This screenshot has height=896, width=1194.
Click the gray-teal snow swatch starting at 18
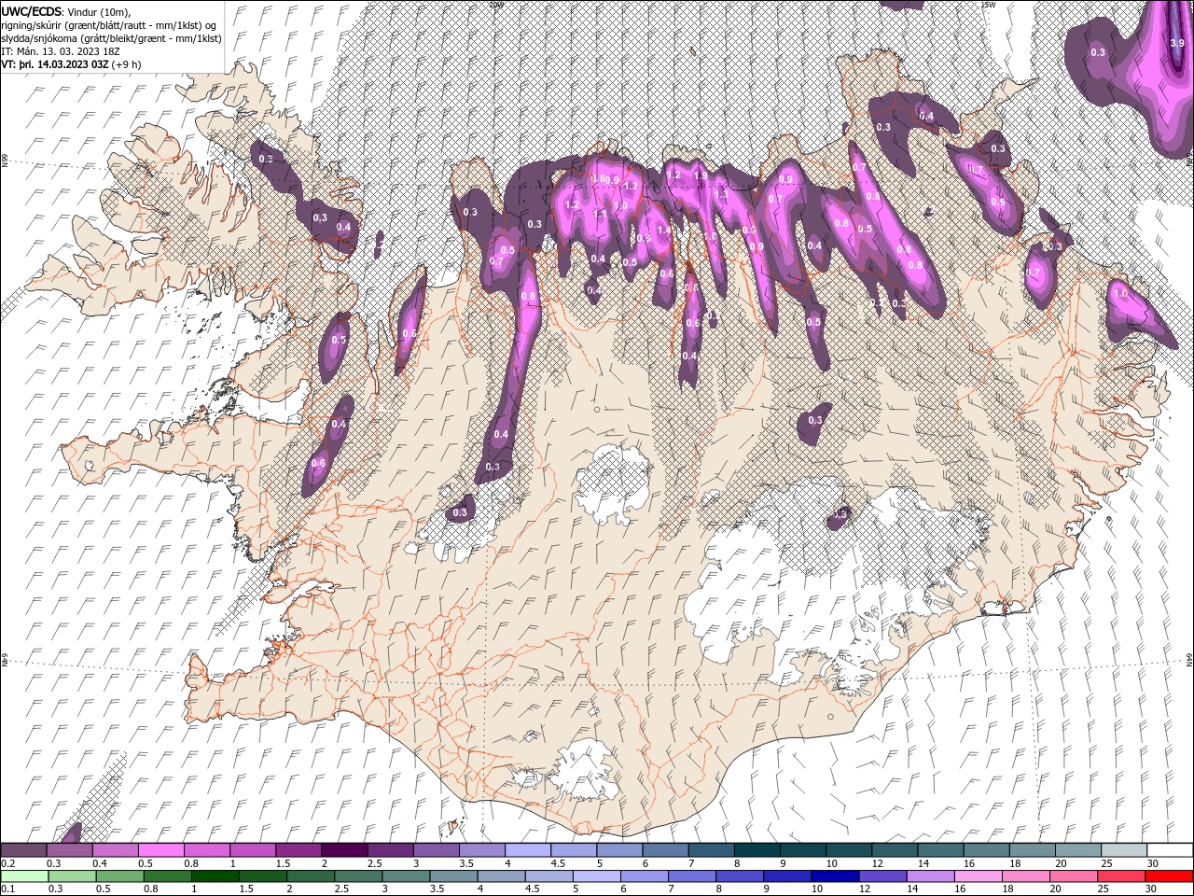coord(1033,850)
